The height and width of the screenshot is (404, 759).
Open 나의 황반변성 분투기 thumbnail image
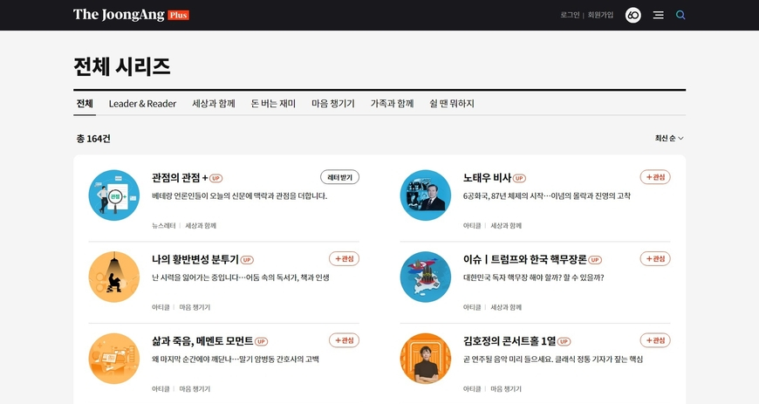click(x=113, y=277)
